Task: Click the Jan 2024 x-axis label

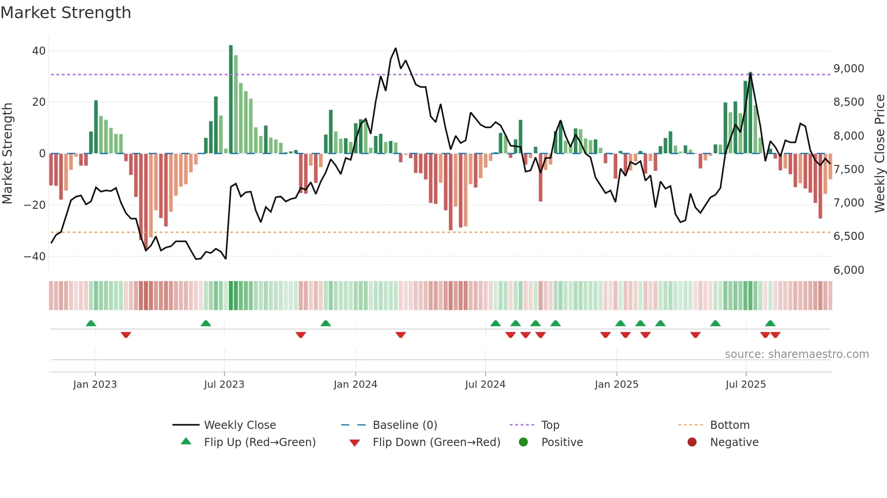Action: pos(355,385)
